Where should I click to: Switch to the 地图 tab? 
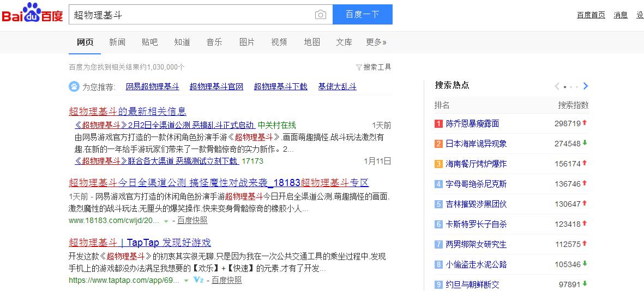pos(312,42)
